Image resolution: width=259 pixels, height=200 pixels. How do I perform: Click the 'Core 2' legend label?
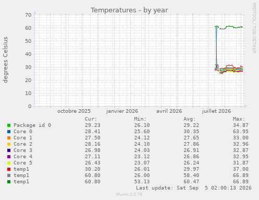(23, 144)
